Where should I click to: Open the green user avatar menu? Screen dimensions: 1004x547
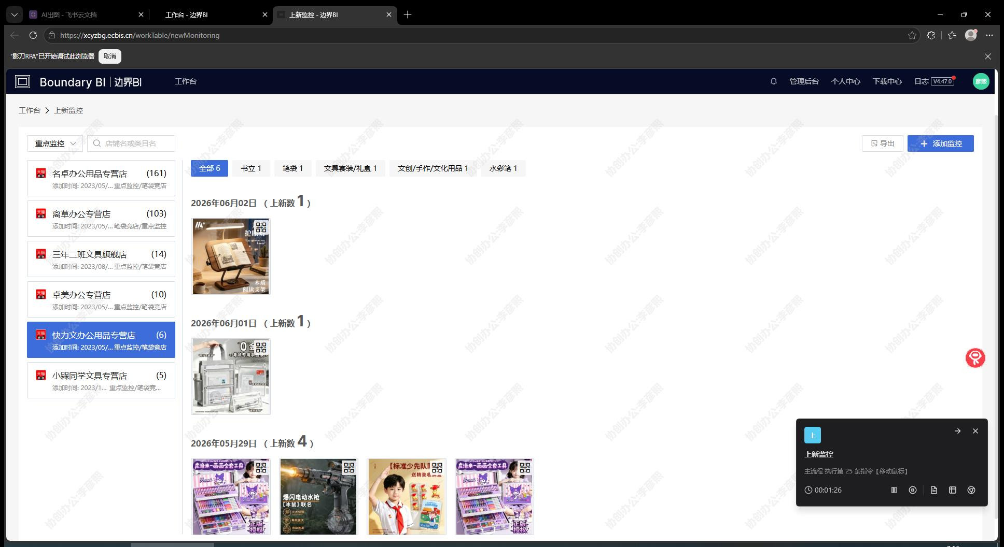click(981, 81)
